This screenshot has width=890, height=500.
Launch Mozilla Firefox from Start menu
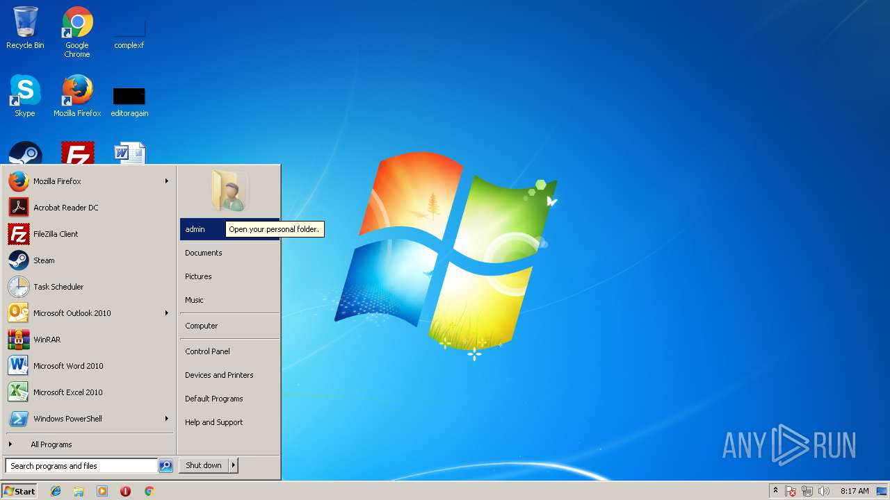(x=88, y=181)
